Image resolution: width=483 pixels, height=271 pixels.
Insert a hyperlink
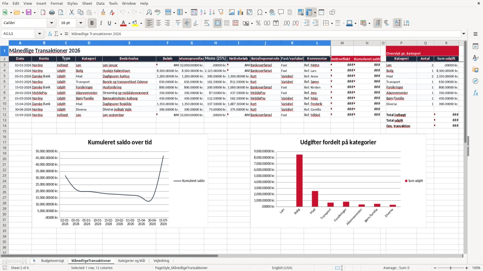(x=272, y=12)
